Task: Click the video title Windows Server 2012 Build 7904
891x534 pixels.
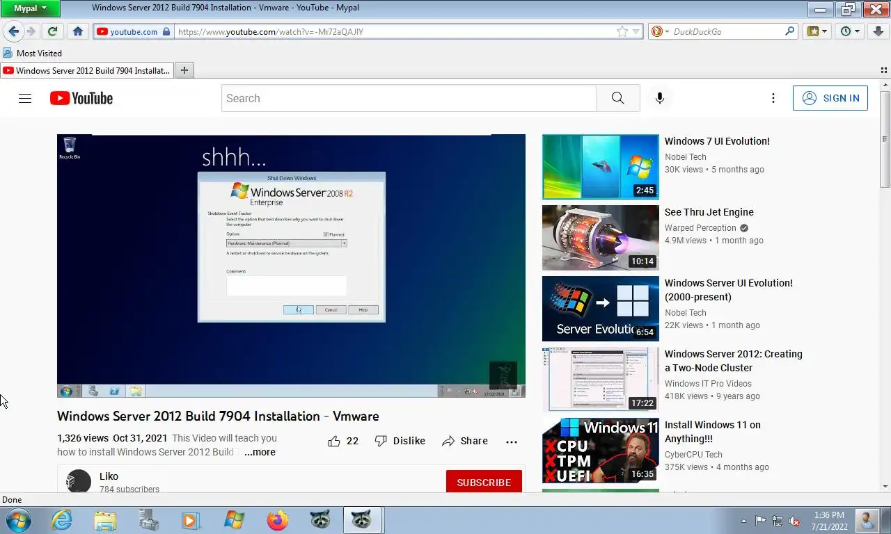Action: (x=218, y=416)
